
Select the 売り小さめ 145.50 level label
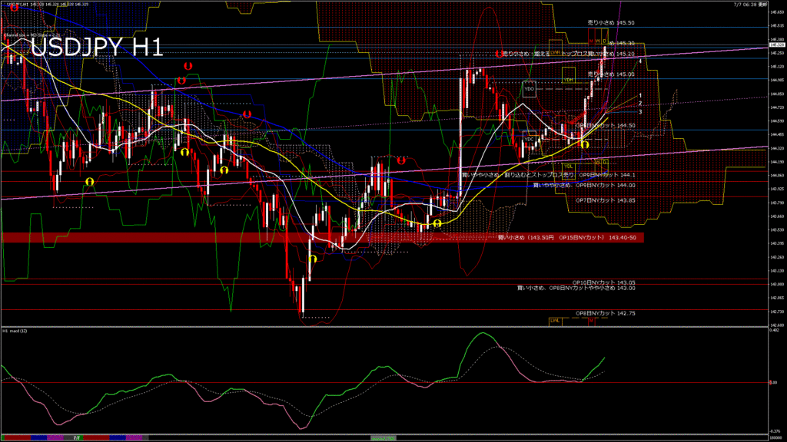click(611, 23)
